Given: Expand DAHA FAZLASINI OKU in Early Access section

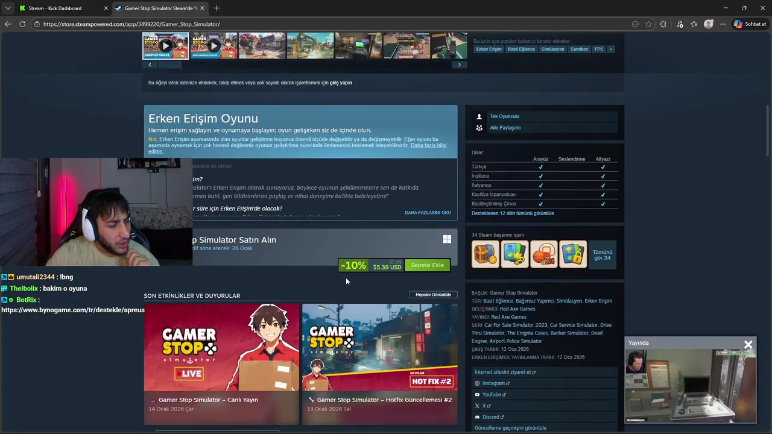Looking at the screenshot, I should pyautogui.click(x=428, y=213).
